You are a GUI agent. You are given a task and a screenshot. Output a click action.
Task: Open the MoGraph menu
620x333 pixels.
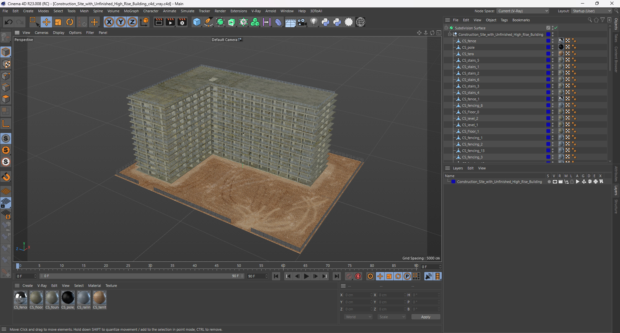pos(131,11)
